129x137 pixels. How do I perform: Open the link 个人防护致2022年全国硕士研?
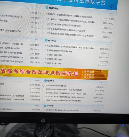[x=11, y=44]
